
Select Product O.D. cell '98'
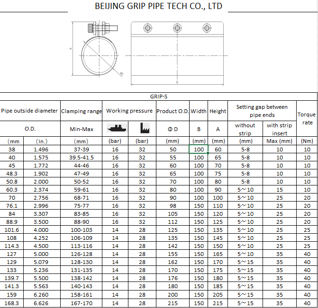(x=173, y=205)
